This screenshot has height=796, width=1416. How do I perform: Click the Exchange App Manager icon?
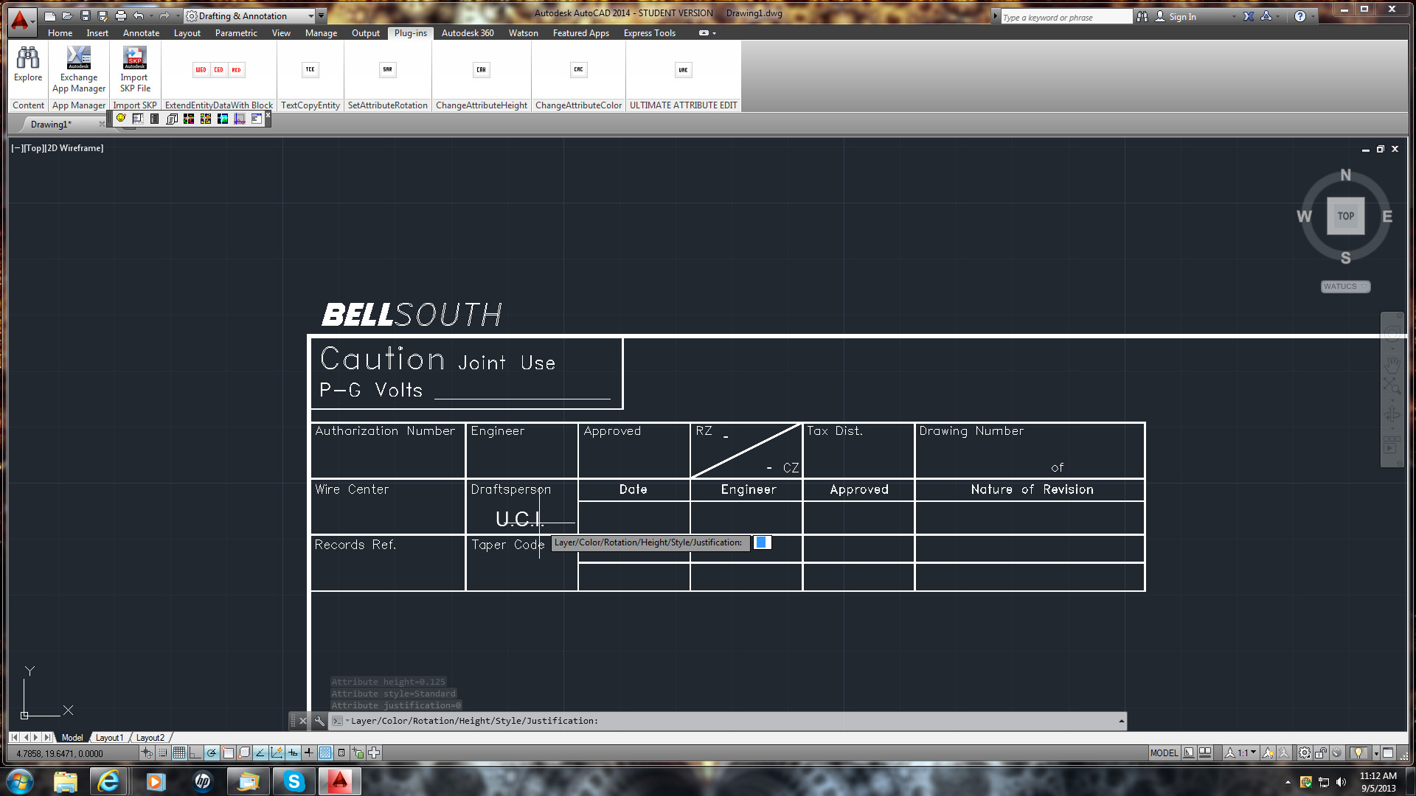click(x=79, y=59)
